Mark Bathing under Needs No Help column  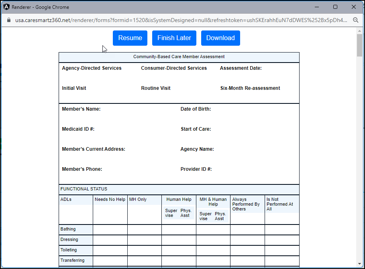click(110, 229)
